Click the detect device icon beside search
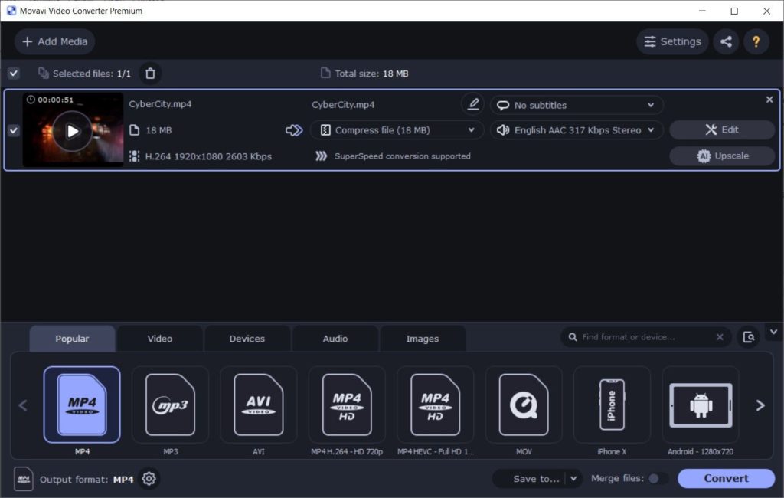Image resolution: width=784 pixels, height=498 pixels. point(749,337)
